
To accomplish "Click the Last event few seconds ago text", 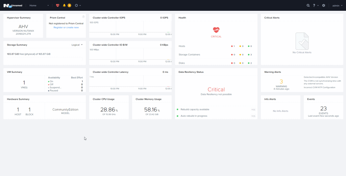I will (323, 116).
